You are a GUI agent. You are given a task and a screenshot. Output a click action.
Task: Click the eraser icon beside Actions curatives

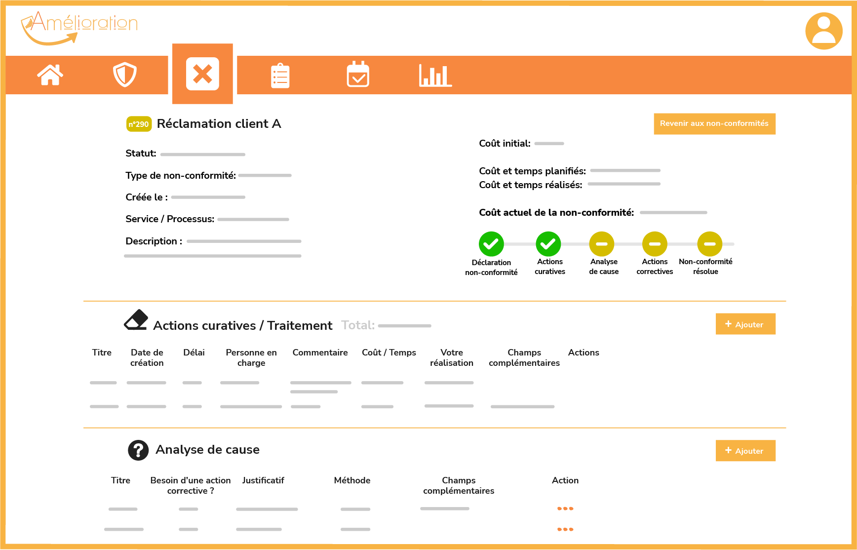136,320
